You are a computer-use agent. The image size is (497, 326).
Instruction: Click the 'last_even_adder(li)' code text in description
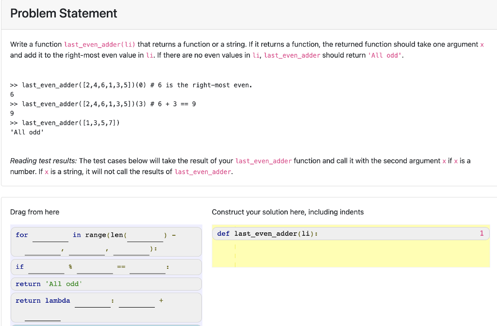point(99,44)
